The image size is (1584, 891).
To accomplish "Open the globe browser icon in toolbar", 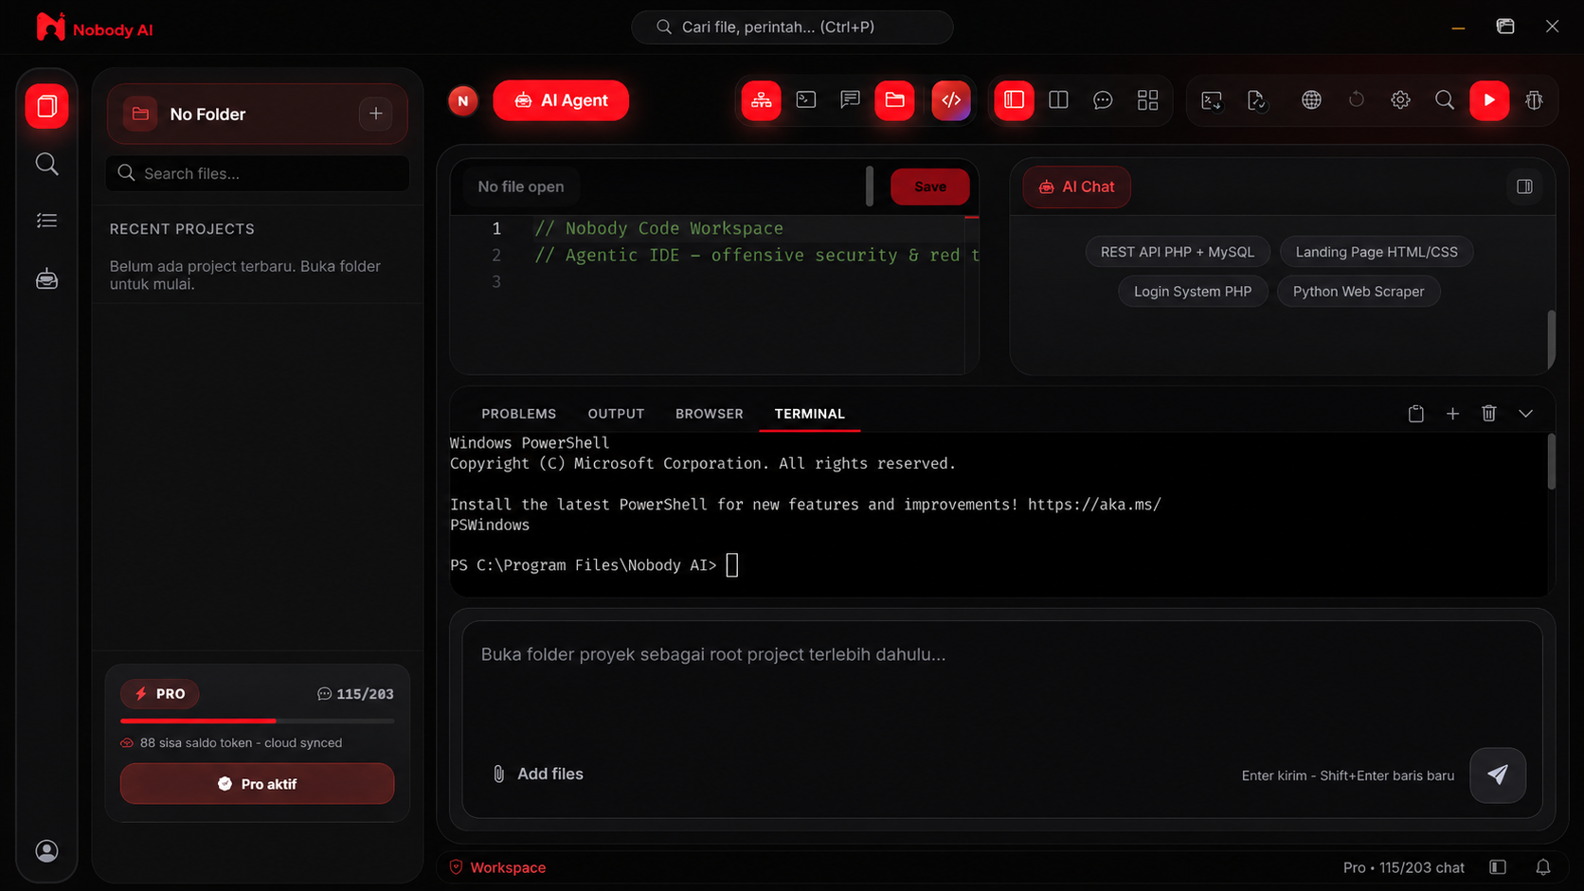I will click(x=1311, y=100).
